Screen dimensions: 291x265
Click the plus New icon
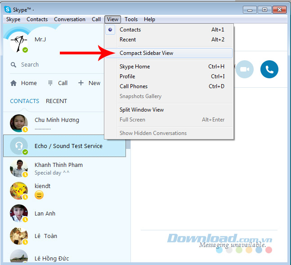click(81, 83)
